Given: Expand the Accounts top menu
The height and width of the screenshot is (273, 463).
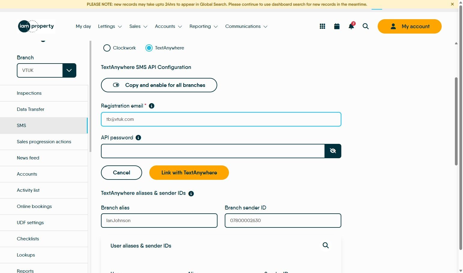Looking at the screenshot, I should point(169,26).
